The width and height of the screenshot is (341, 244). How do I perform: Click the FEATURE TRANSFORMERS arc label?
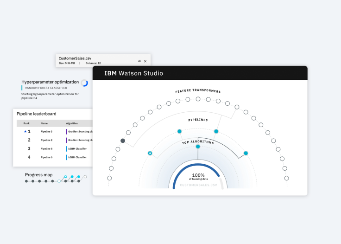[198, 91]
